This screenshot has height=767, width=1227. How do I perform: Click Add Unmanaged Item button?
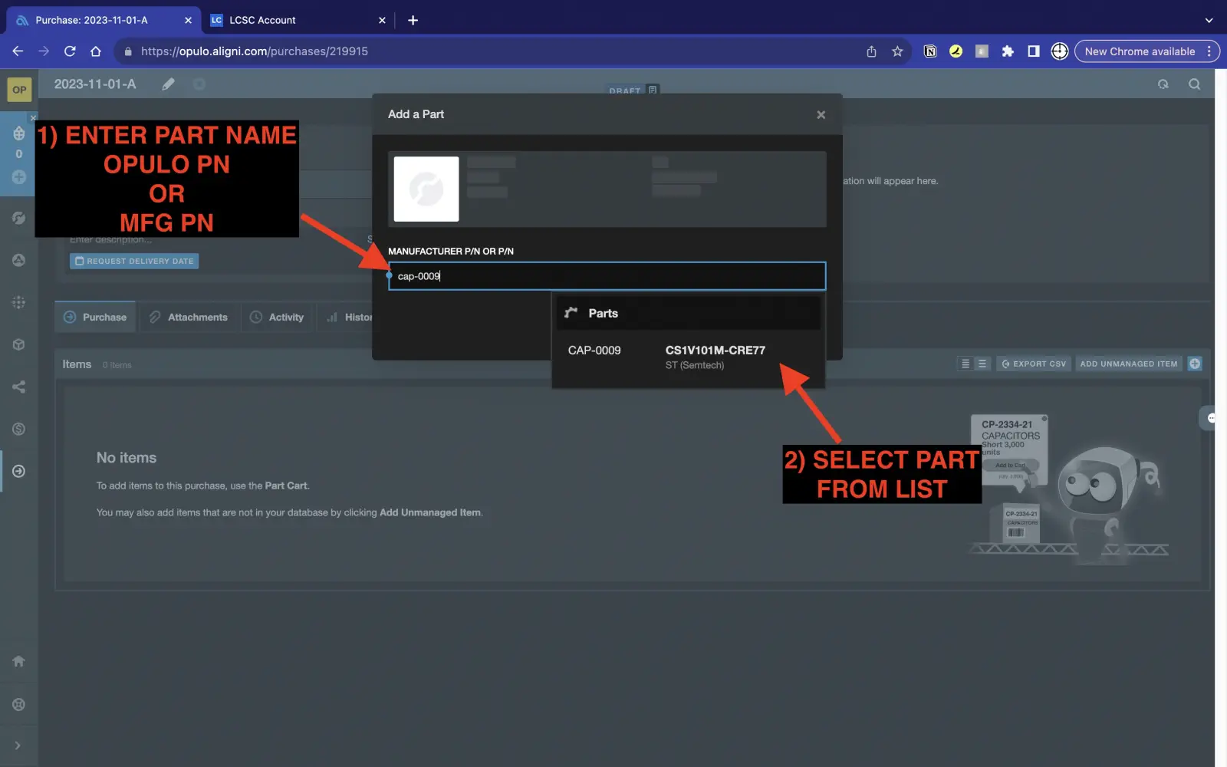[1128, 364]
